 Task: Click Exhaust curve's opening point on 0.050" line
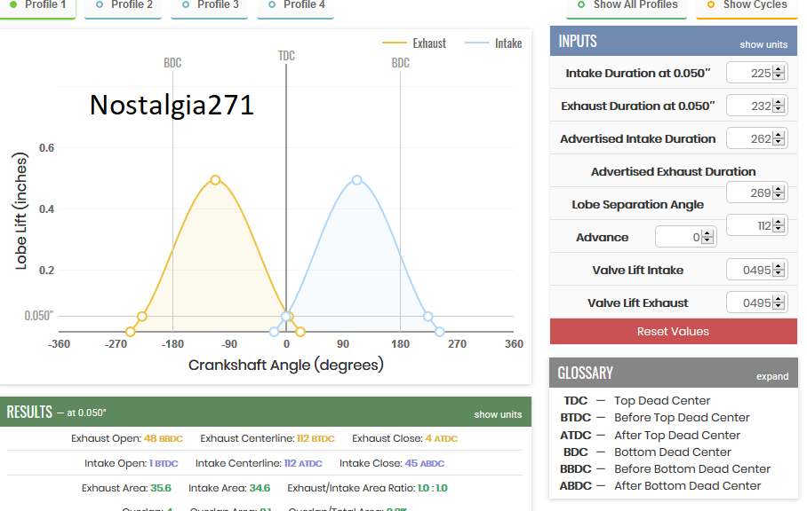point(142,317)
